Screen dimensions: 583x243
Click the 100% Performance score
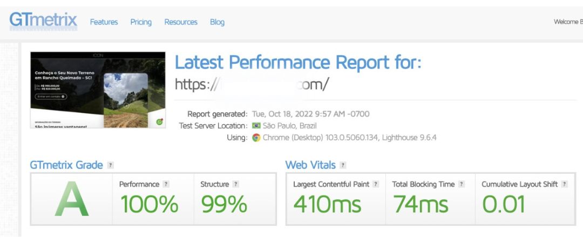150,204
